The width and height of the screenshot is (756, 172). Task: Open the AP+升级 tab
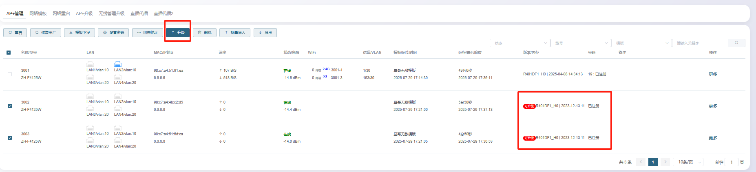click(84, 13)
